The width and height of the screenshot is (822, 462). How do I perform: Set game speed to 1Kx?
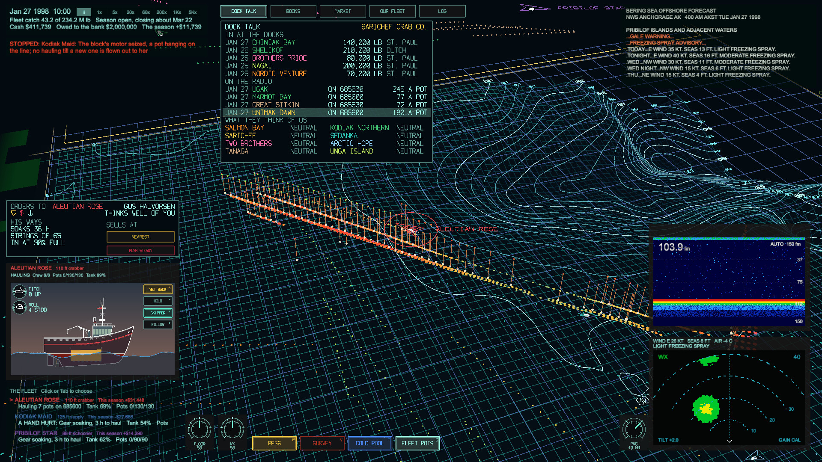[177, 12]
